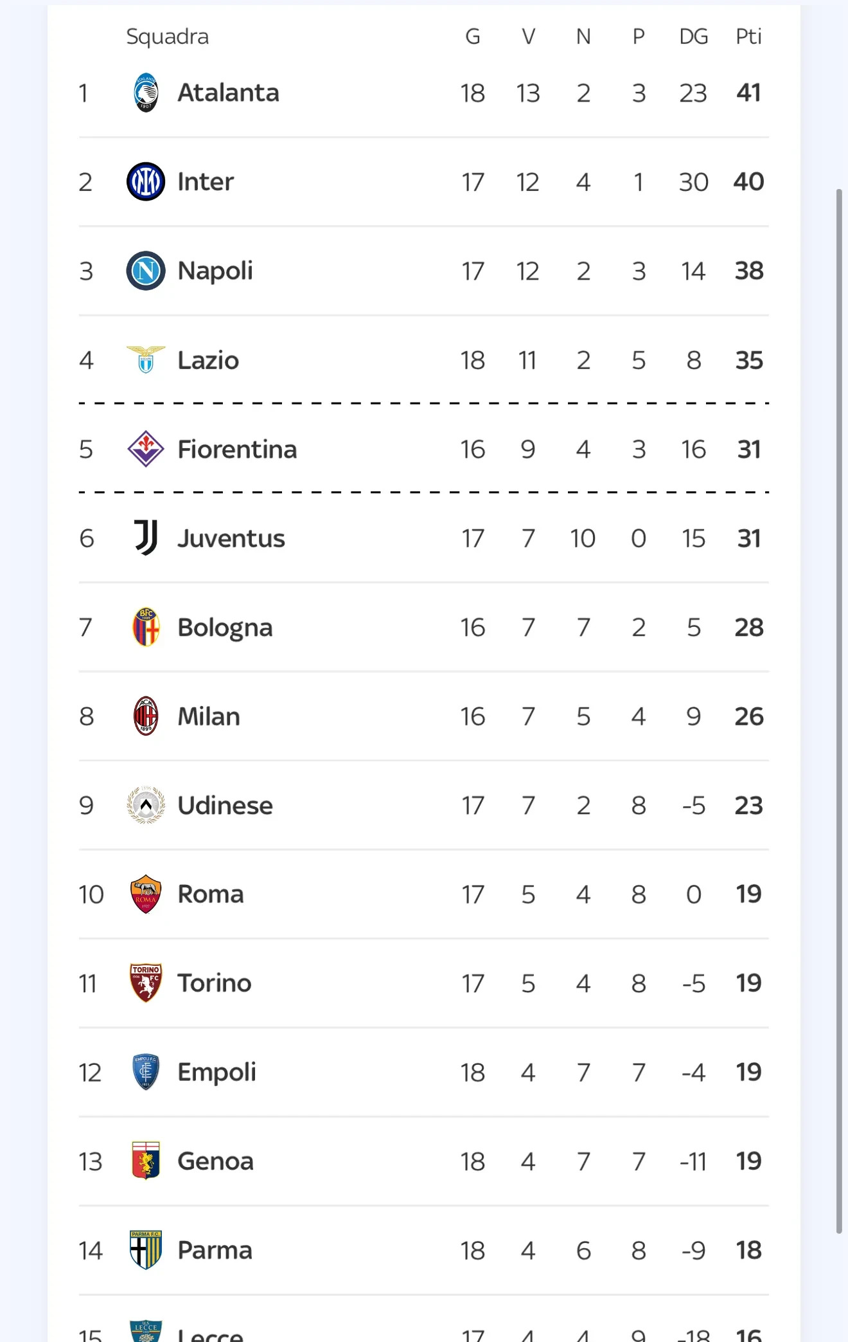The image size is (848, 1342).
Task: Click the DG goal difference header
Action: click(694, 37)
